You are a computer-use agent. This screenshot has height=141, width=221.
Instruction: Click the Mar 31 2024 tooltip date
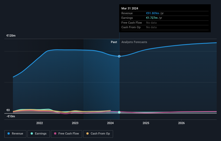[x=130, y=8]
